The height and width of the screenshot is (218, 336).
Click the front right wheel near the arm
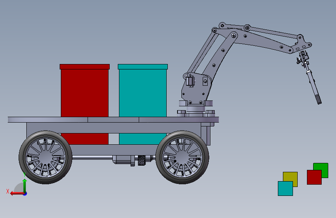(183, 157)
